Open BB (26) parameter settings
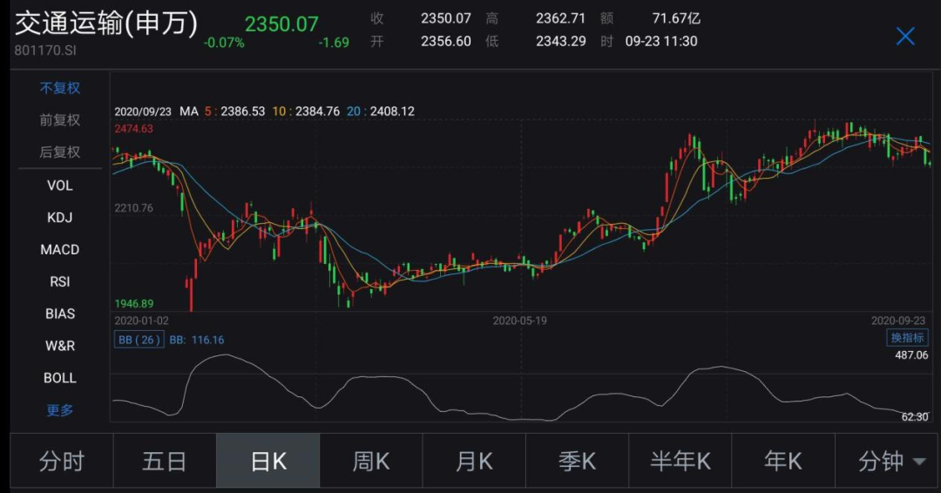Viewport: 941px width, 493px height. click(139, 340)
